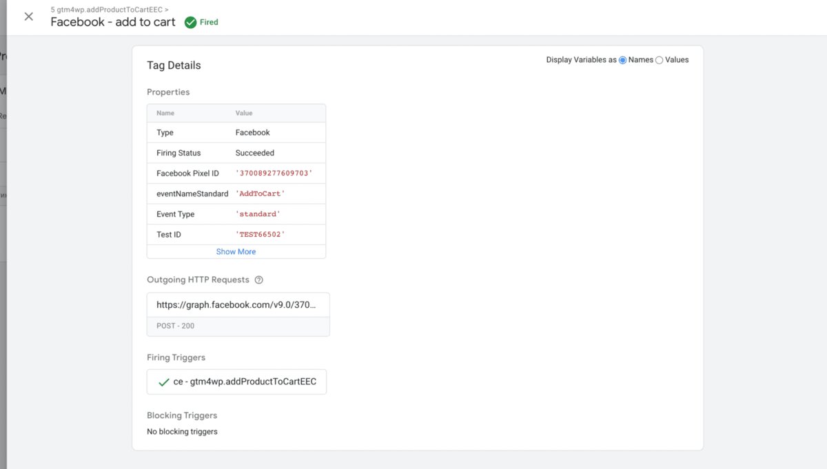827x469 pixels.
Task: Click the Name column header
Action: (165, 113)
